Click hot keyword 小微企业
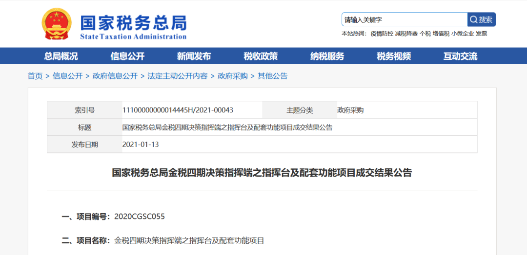Viewport: 527px width, 255px height. [463, 34]
